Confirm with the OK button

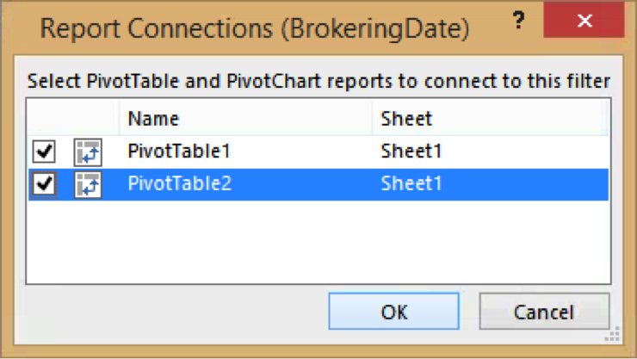[x=394, y=312]
